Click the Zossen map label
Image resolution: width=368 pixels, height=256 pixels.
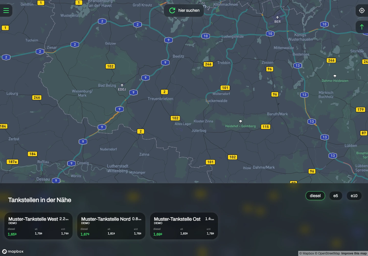(267, 62)
